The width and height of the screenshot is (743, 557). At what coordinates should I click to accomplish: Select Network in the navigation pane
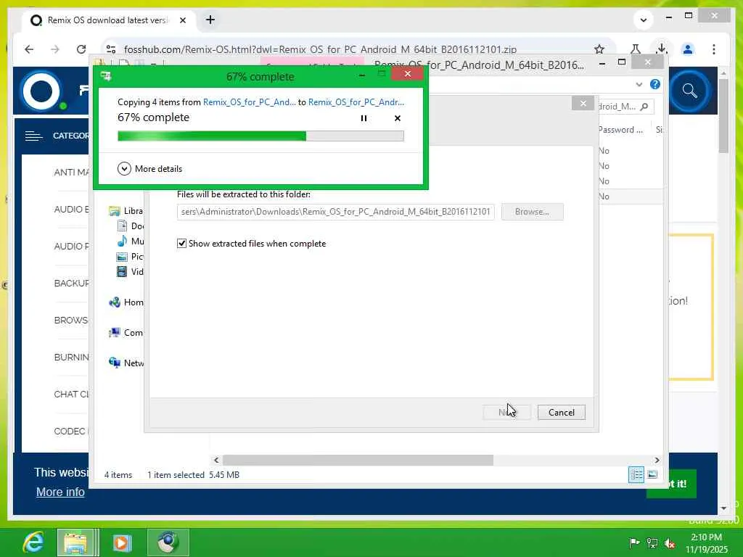click(x=126, y=363)
